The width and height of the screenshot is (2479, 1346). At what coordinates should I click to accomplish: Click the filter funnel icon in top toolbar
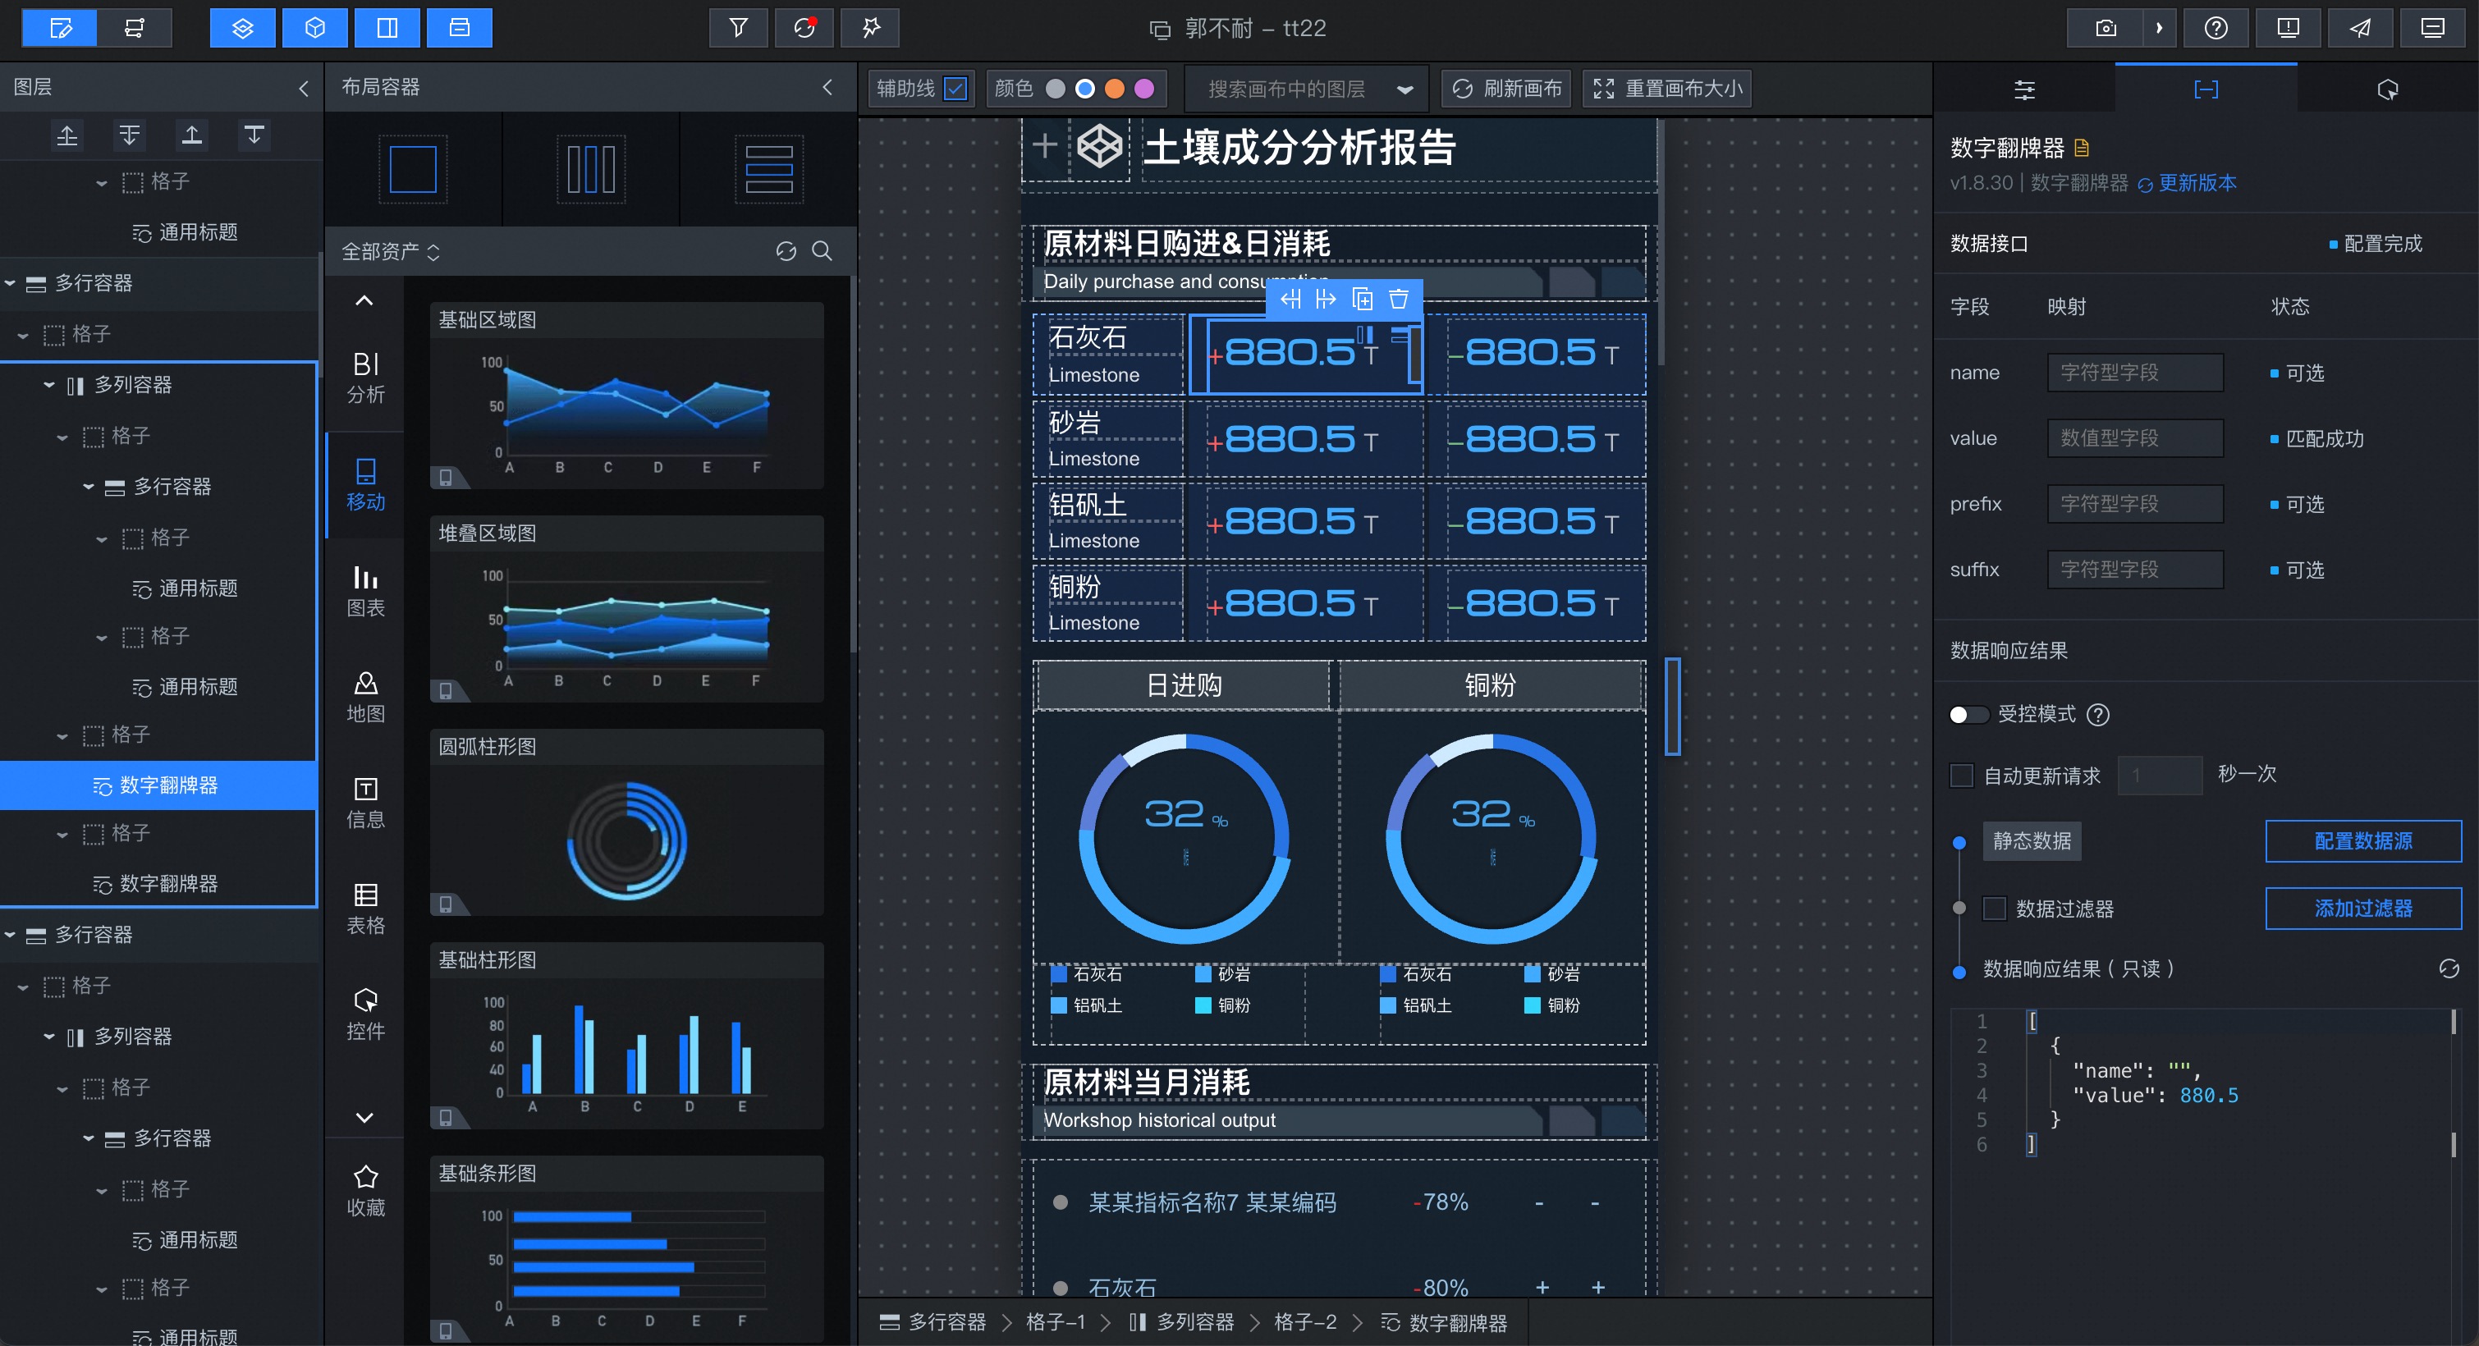[738, 28]
